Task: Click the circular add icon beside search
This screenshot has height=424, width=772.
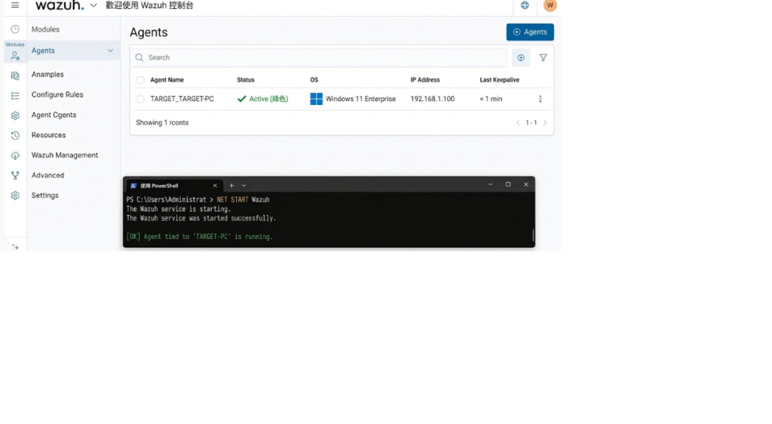Action: [x=521, y=57]
